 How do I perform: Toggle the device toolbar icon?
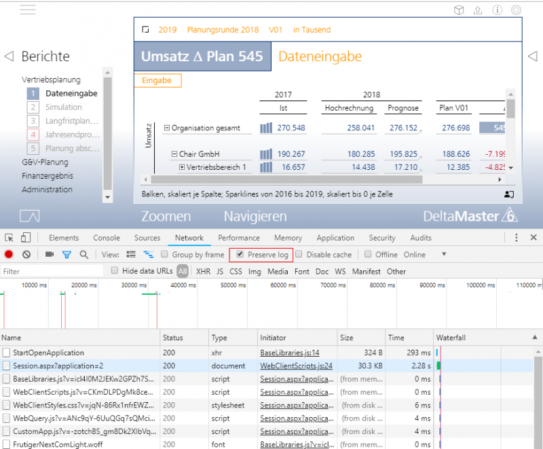tap(25, 238)
